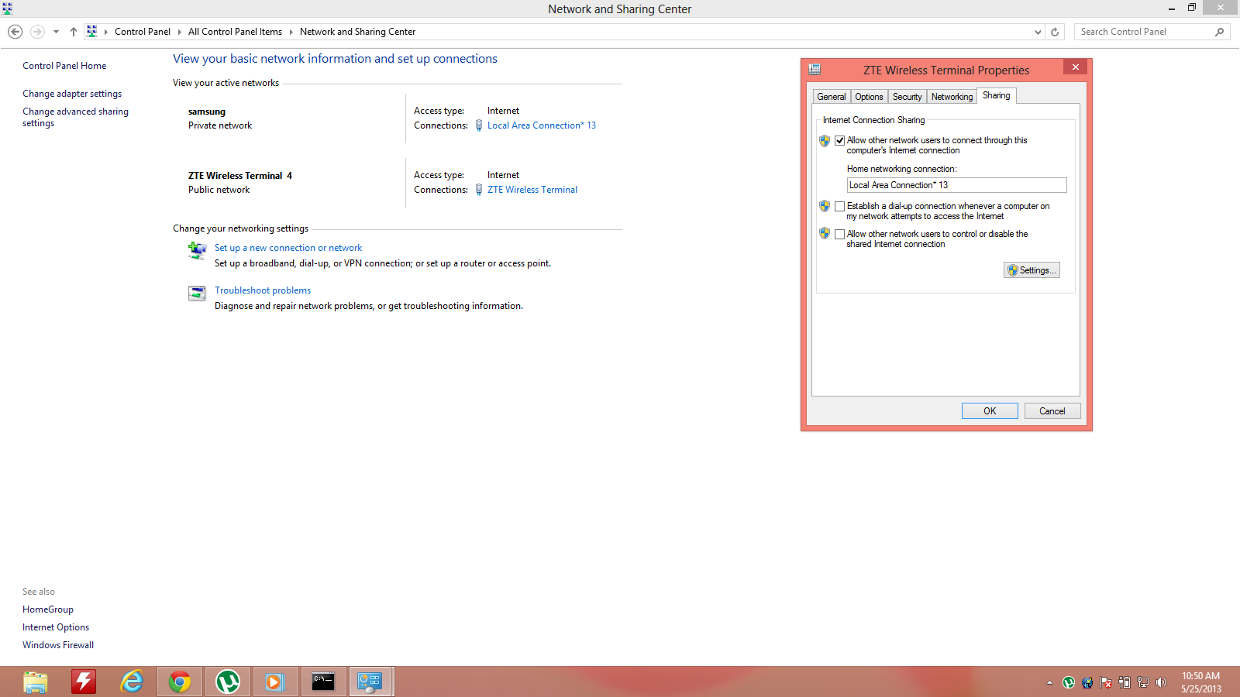
Task: Click the Up one level arrow
Action: tap(74, 32)
